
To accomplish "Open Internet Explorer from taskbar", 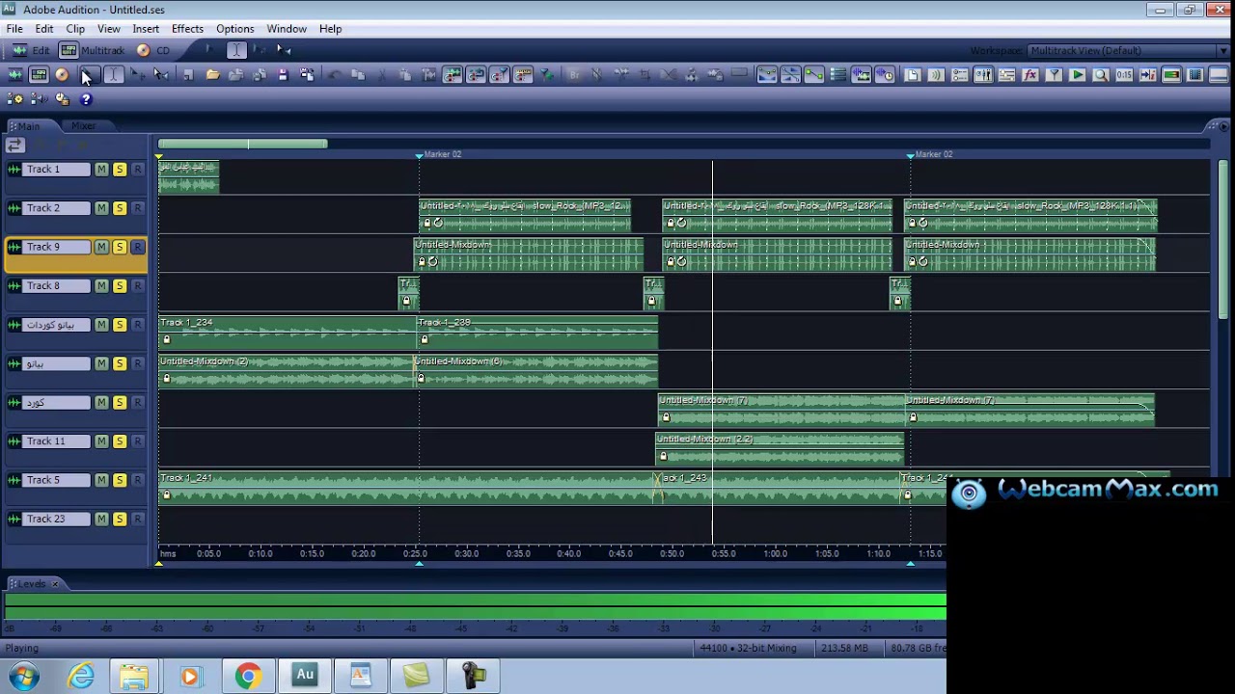I will [81, 676].
